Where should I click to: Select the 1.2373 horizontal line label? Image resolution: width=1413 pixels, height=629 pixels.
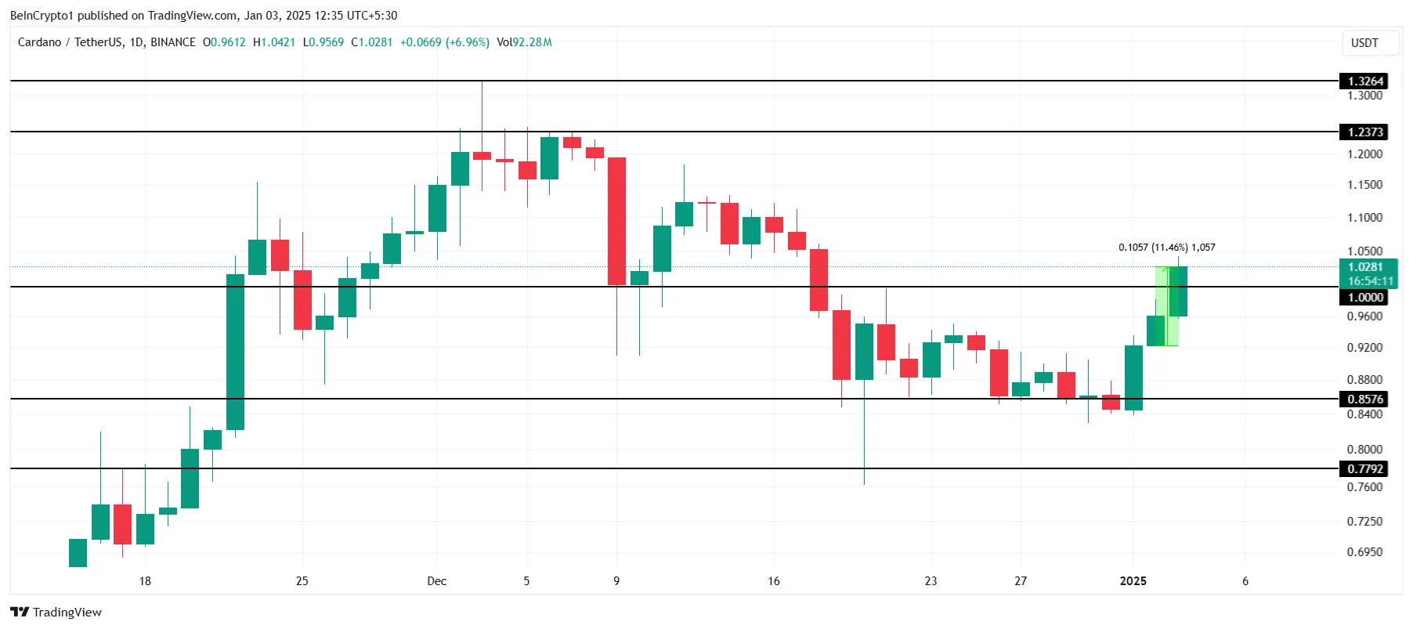coord(1365,132)
